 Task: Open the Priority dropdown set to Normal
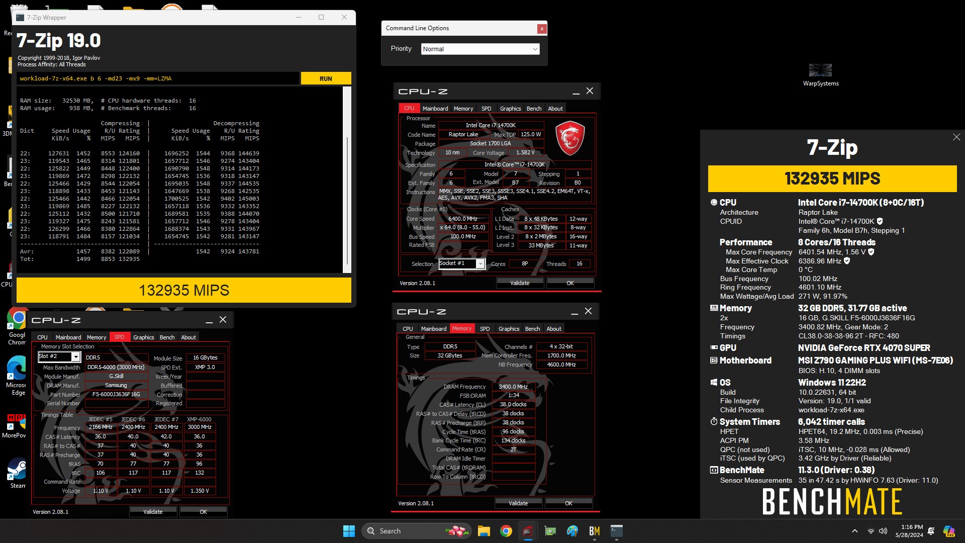pyautogui.click(x=480, y=49)
